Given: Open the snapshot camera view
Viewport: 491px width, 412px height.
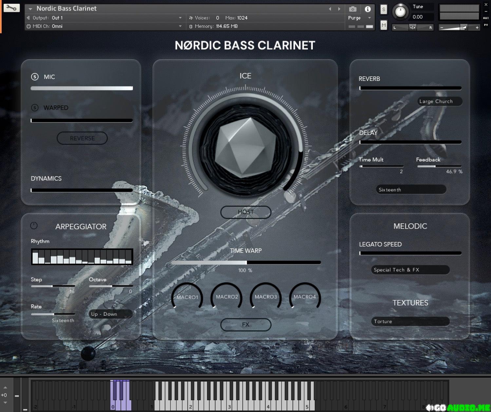Looking at the screenshot, I should pos(352,9).
